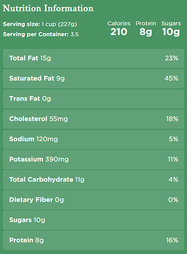Click the 45% Saturated Fat value

(x=171, y=78)
